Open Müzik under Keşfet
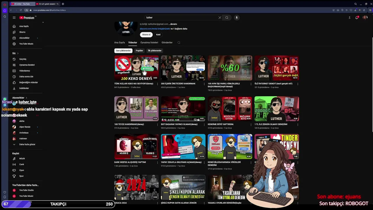 pyautogui.click(x=22, y=159)
